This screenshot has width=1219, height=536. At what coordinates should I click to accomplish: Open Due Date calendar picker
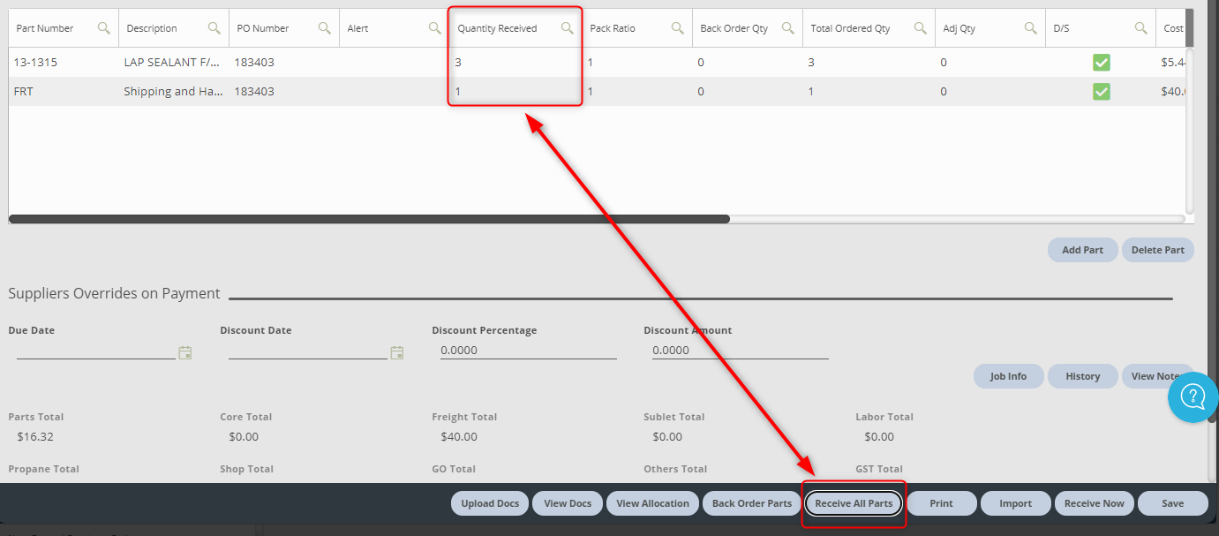185,352
